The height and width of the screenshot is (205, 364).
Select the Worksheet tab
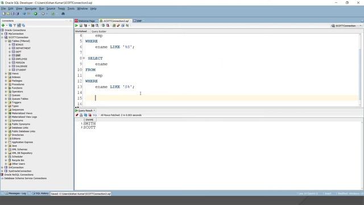pyautogui.click(x=81, y=31)
